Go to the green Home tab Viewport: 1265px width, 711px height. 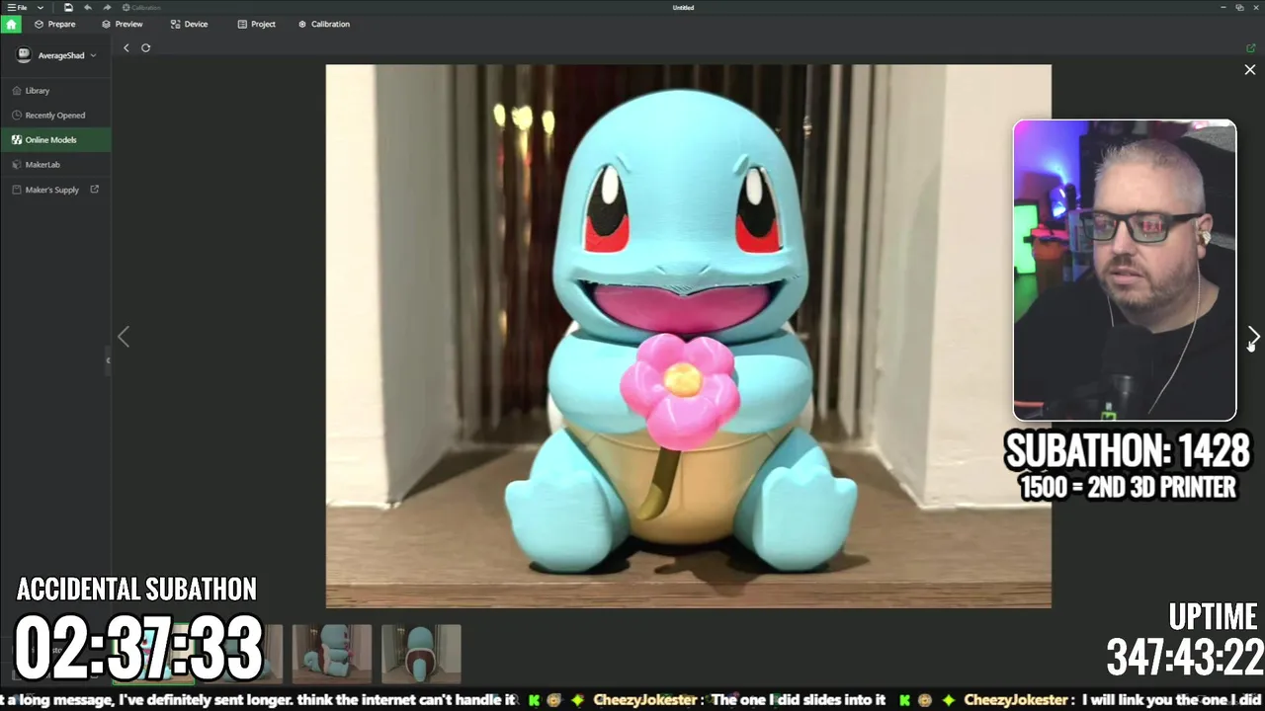11,24
